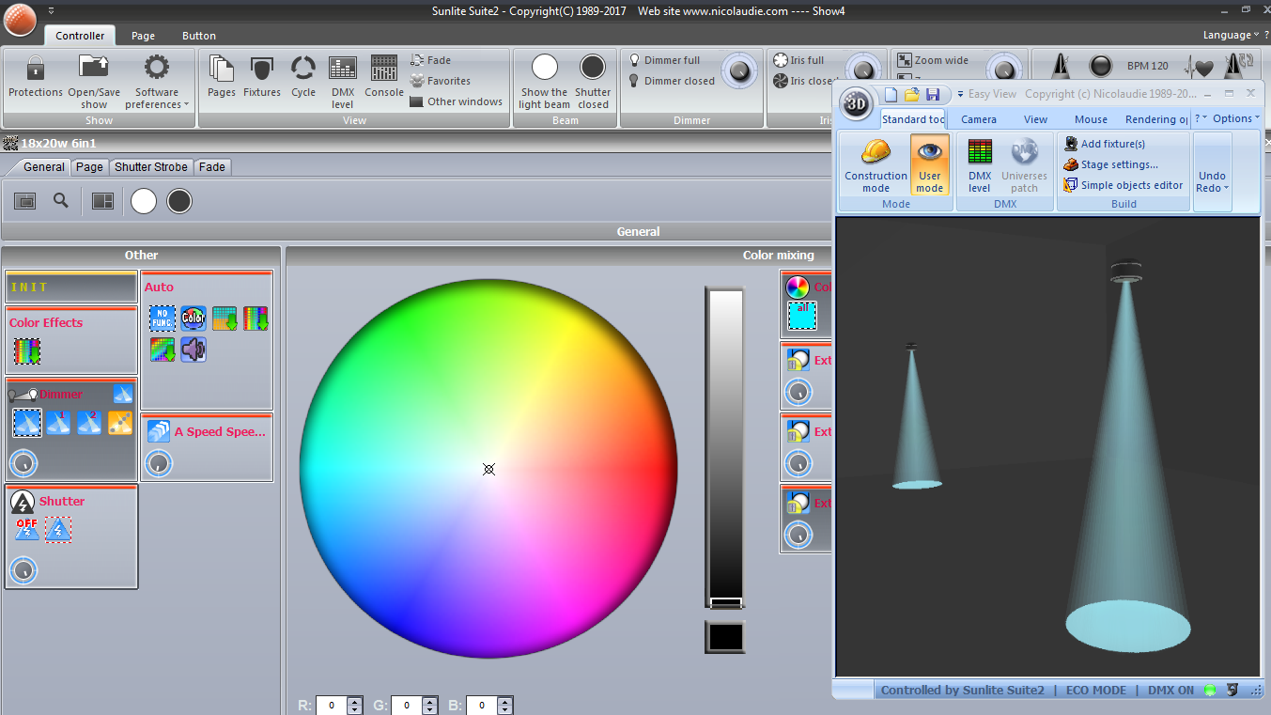The height and width of the screenshot is (715, 1271).
Task: Toggle the dark shutter circle in General toolbar
Action: point(179,201)
